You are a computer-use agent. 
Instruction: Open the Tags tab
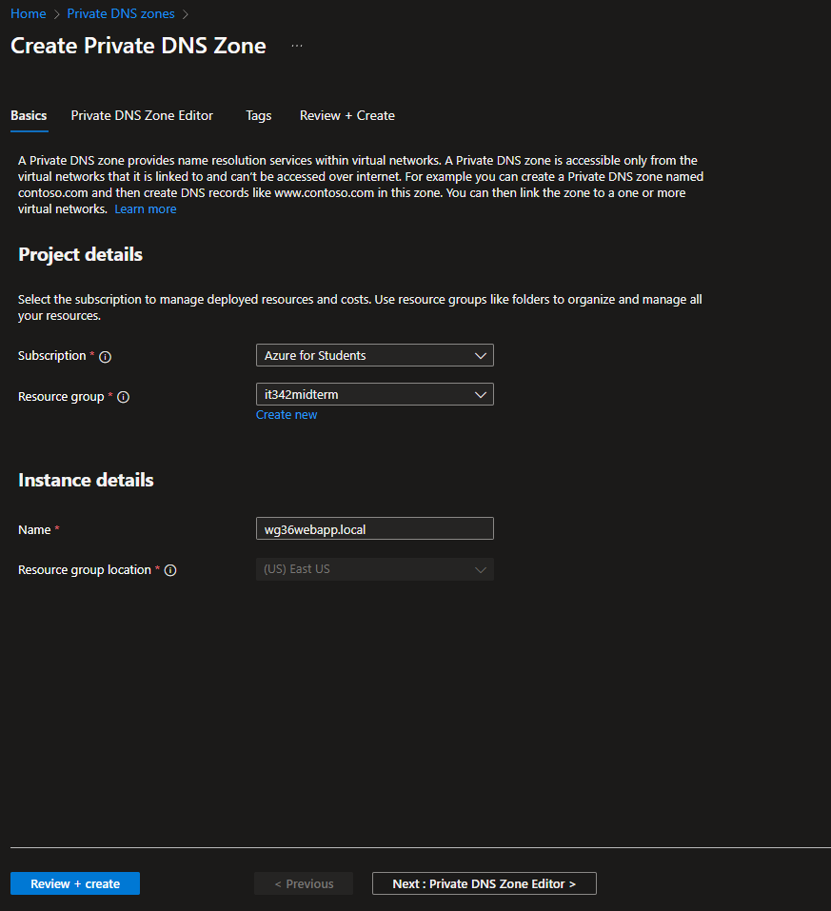258,115
